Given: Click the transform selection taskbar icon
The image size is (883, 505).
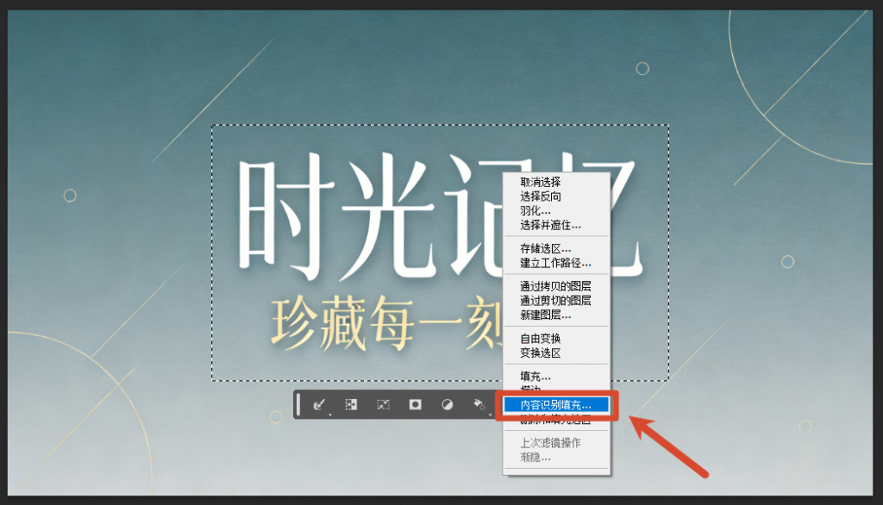Looking at the screenshot, I should (x=383, y=405).
